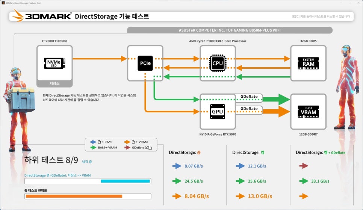The height and width of the screenshot is (210, 363).
Task: Click the 32GB DDR5 label
Action: click(x=309, y=41)
